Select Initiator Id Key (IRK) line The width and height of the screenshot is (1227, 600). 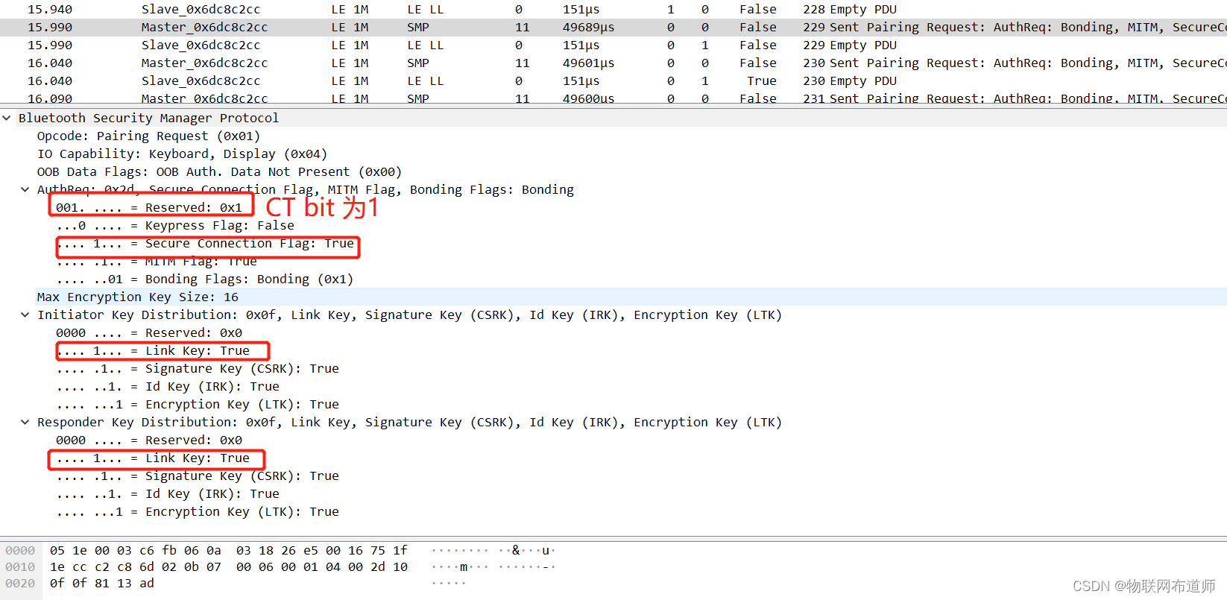[168, 386]
